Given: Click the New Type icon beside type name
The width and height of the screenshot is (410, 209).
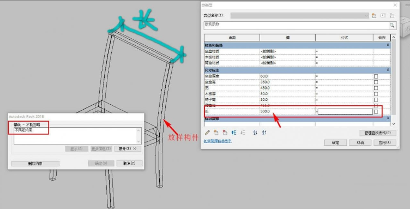Looking at the screenshot, I should [374, 16].
